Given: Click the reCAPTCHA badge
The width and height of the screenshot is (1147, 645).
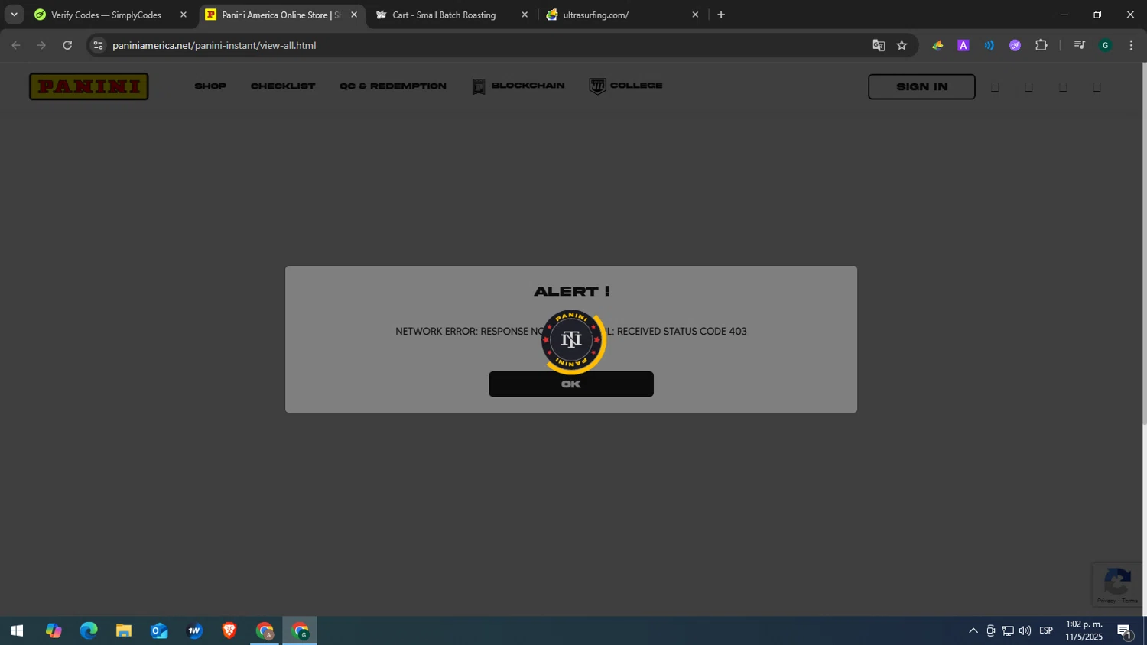Looking at the screenshot, I should coord(1117,585).
